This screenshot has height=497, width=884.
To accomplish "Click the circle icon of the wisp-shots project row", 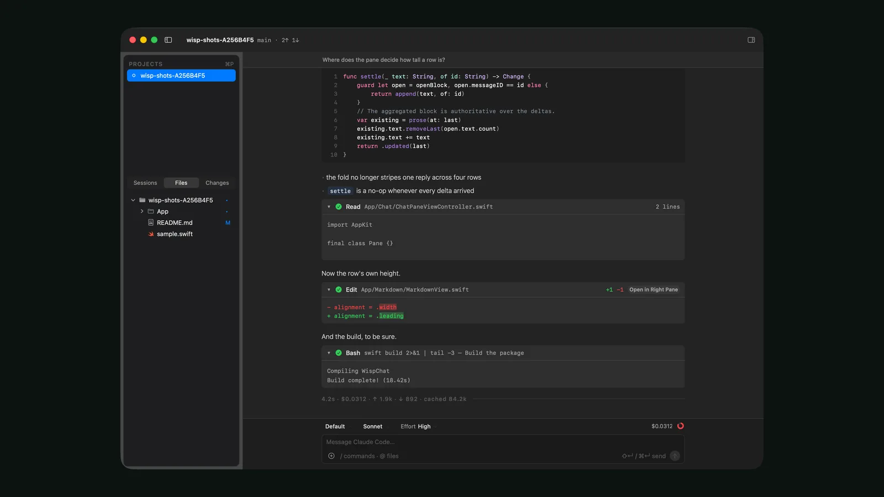I will [x=134, y=76].
